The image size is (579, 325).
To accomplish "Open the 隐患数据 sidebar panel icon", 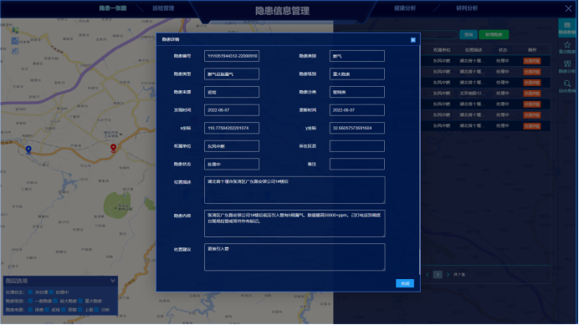I will pos(566,28).
